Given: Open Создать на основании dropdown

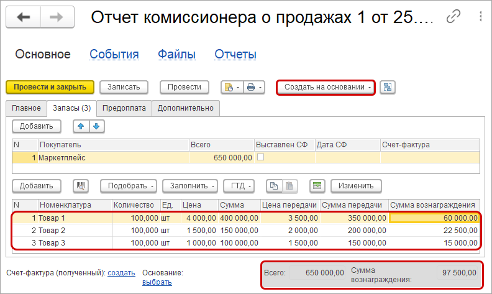Looking at the screenshot, I should pyautogui.click(x=326, y=87).
